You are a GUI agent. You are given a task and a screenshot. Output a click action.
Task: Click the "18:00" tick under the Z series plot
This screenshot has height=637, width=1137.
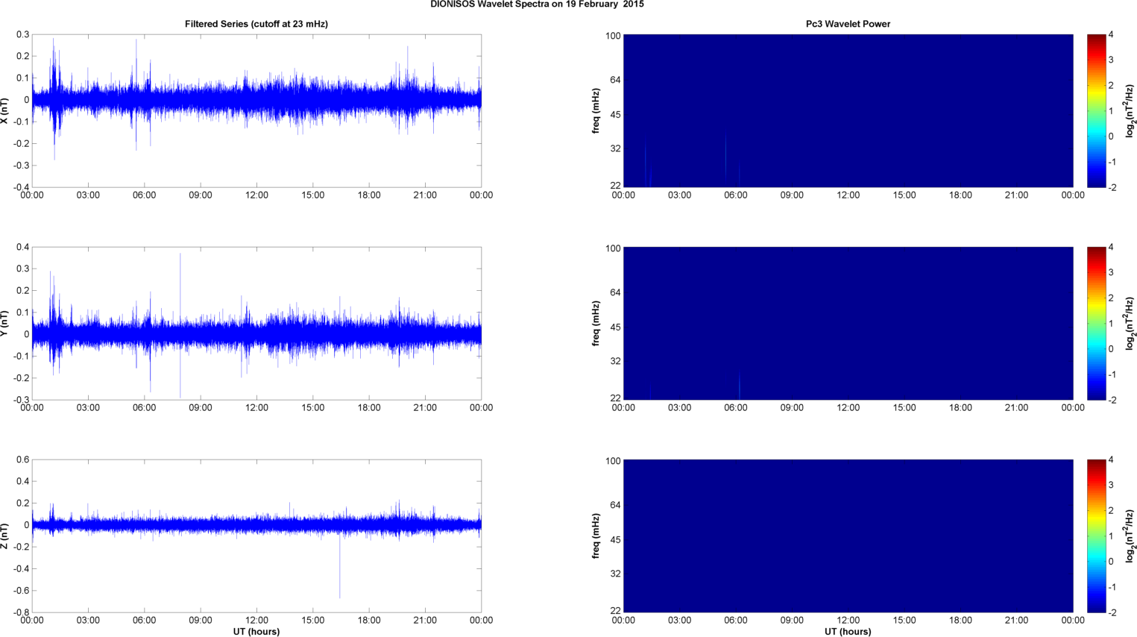point(369,621)
